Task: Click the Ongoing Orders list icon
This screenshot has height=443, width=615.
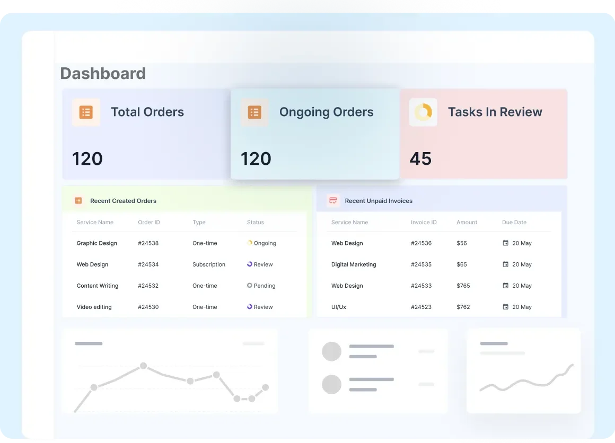Action: click(x=254, y=112)
